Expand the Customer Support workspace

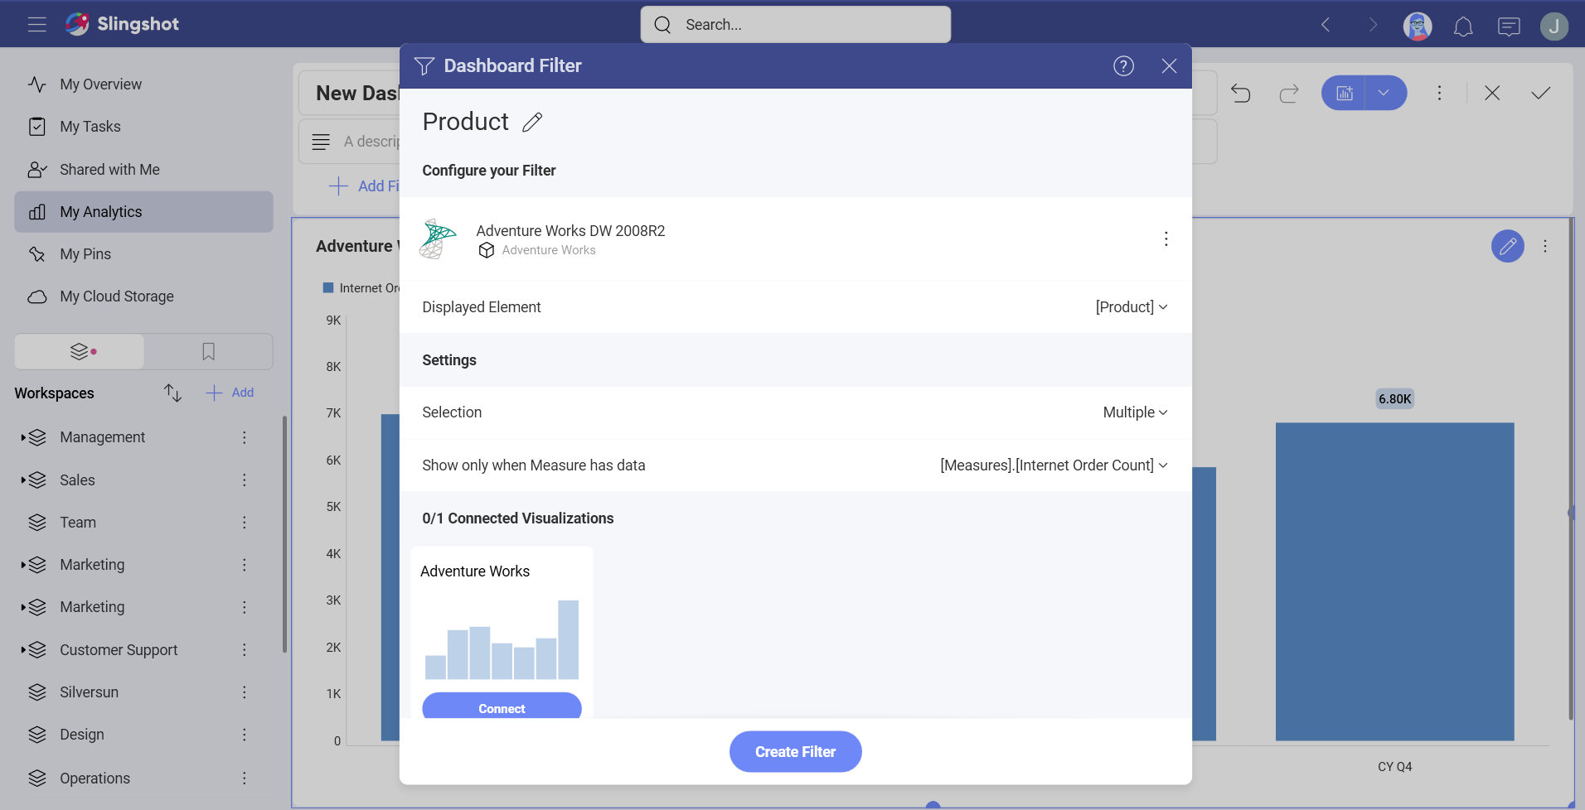23,650
